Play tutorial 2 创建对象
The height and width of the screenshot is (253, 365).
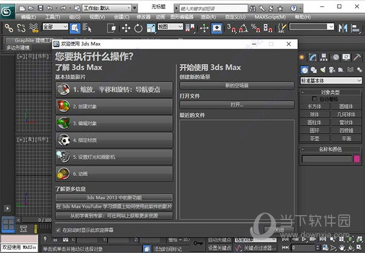[114, 106]
